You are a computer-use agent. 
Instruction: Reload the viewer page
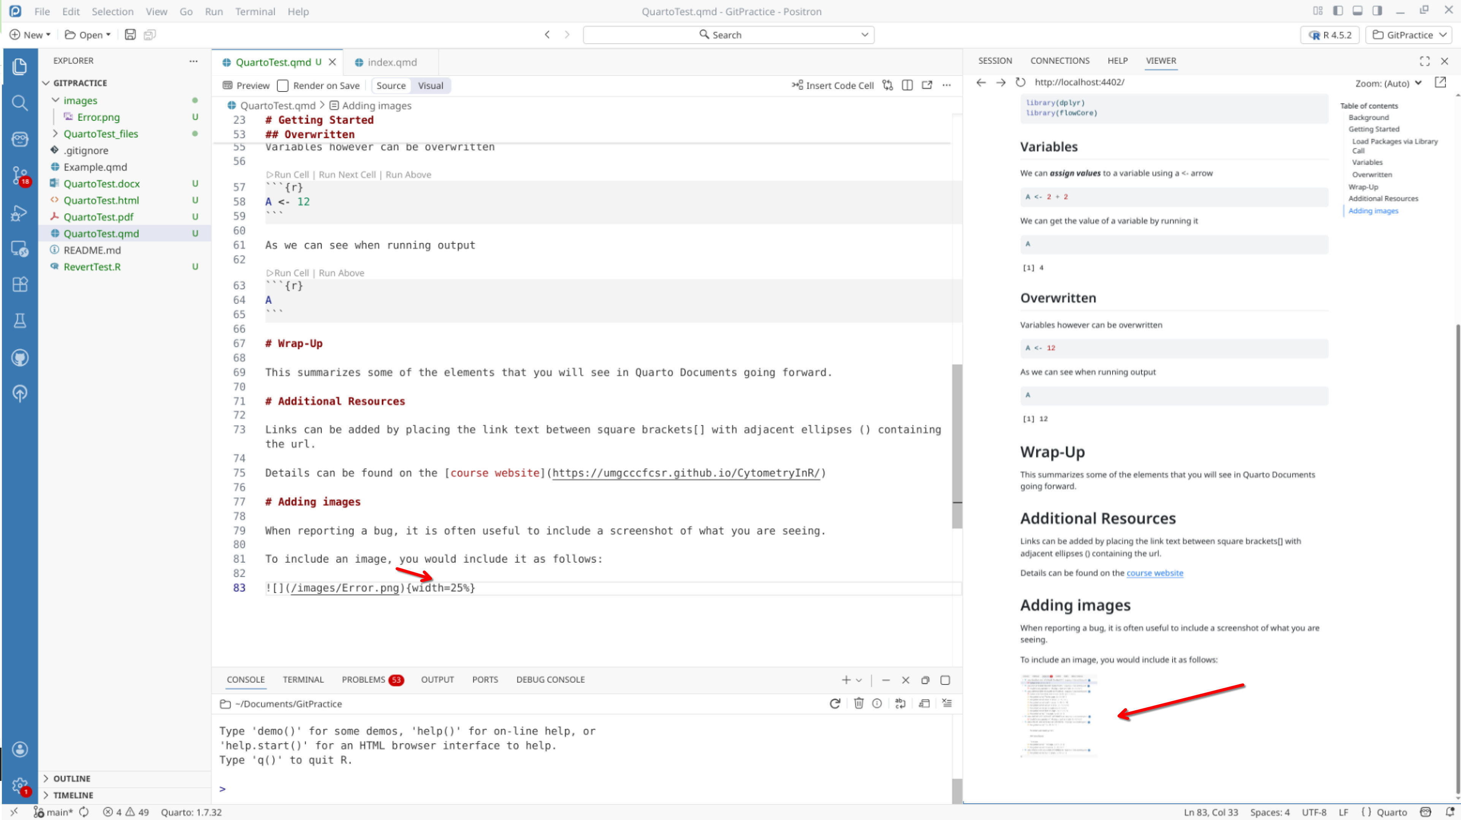tap(1020, 82)
